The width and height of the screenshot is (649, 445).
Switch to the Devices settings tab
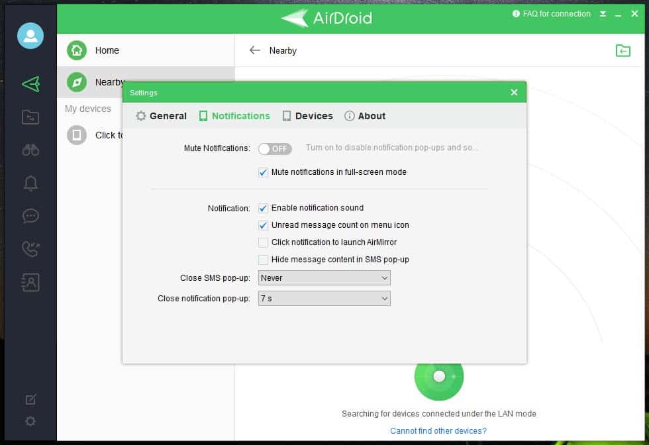307,116
